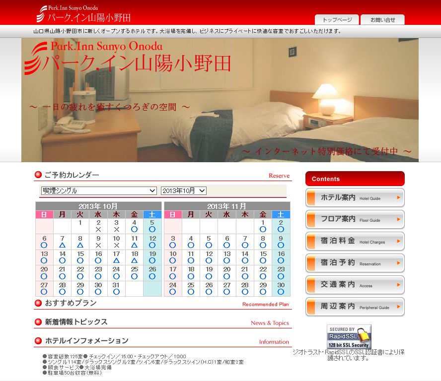Open the トップページ tab
The width and height of the screenshot is (441, 381).
click(337, 20)
